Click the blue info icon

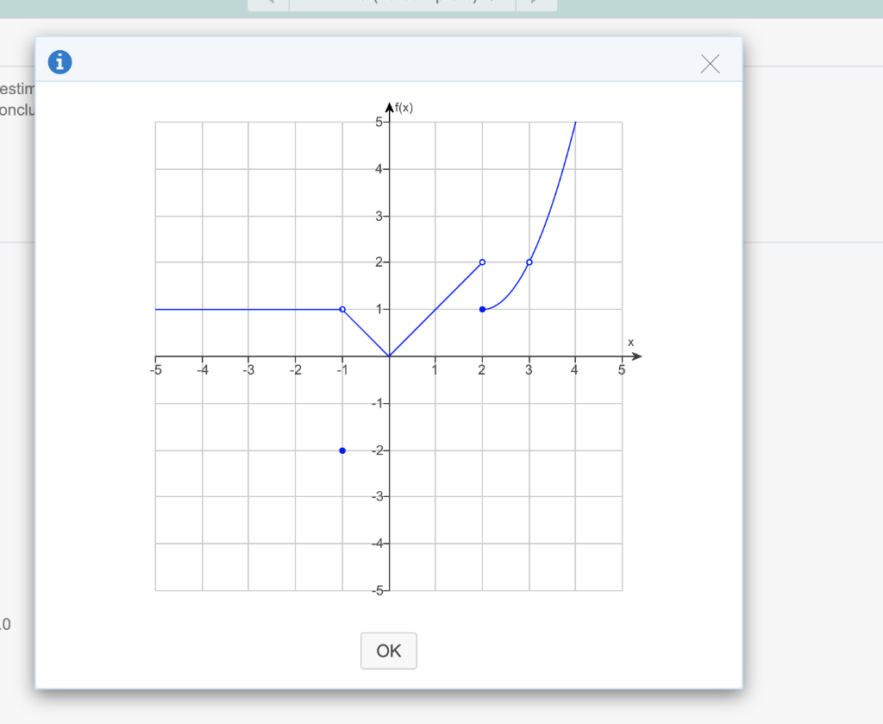point(59,61)
